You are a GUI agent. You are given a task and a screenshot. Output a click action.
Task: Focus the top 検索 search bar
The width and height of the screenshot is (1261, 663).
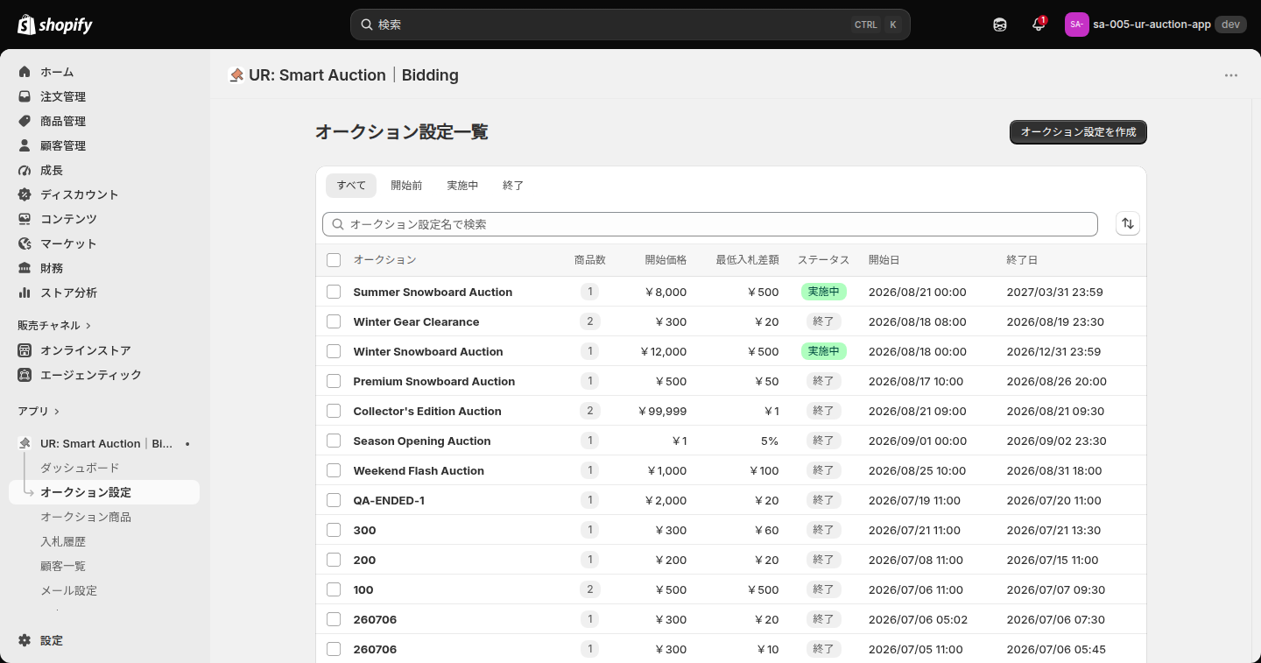[630, 25]
